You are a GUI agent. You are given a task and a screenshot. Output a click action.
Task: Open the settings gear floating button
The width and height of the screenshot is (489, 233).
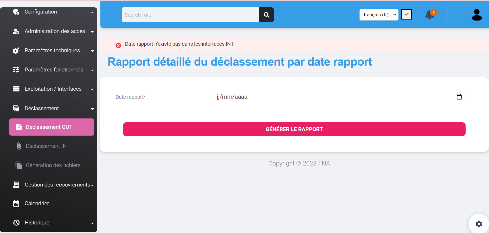tap(479, 224)
